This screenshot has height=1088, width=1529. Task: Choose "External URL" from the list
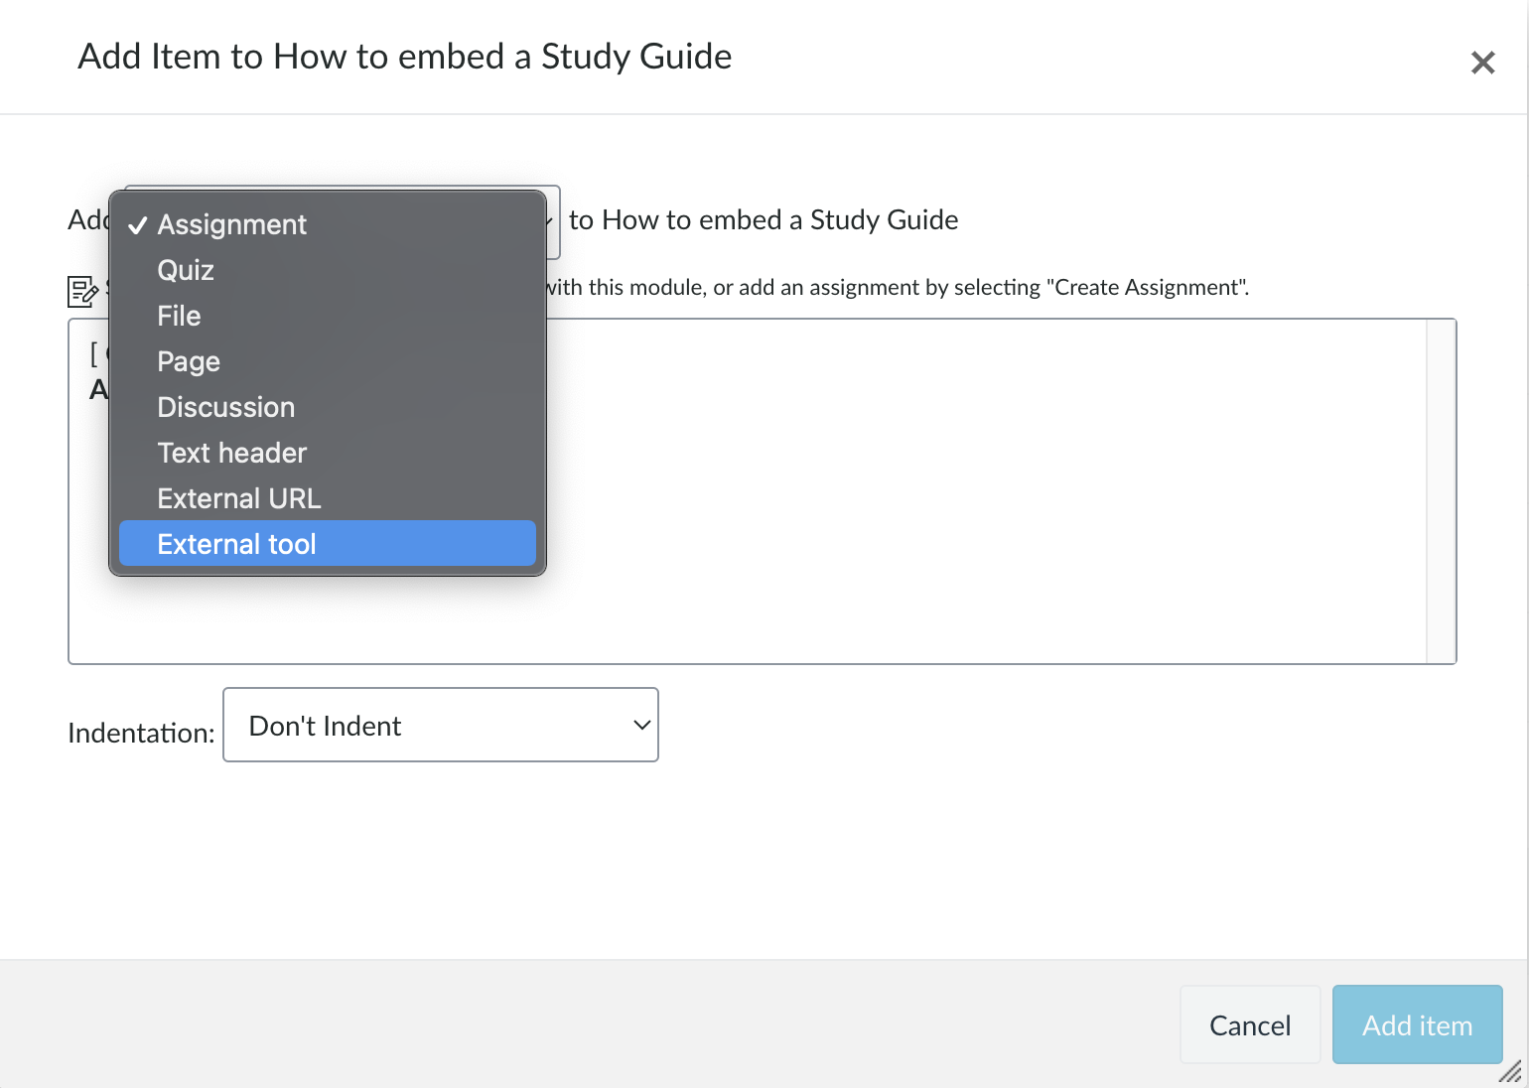pos(238,497)
